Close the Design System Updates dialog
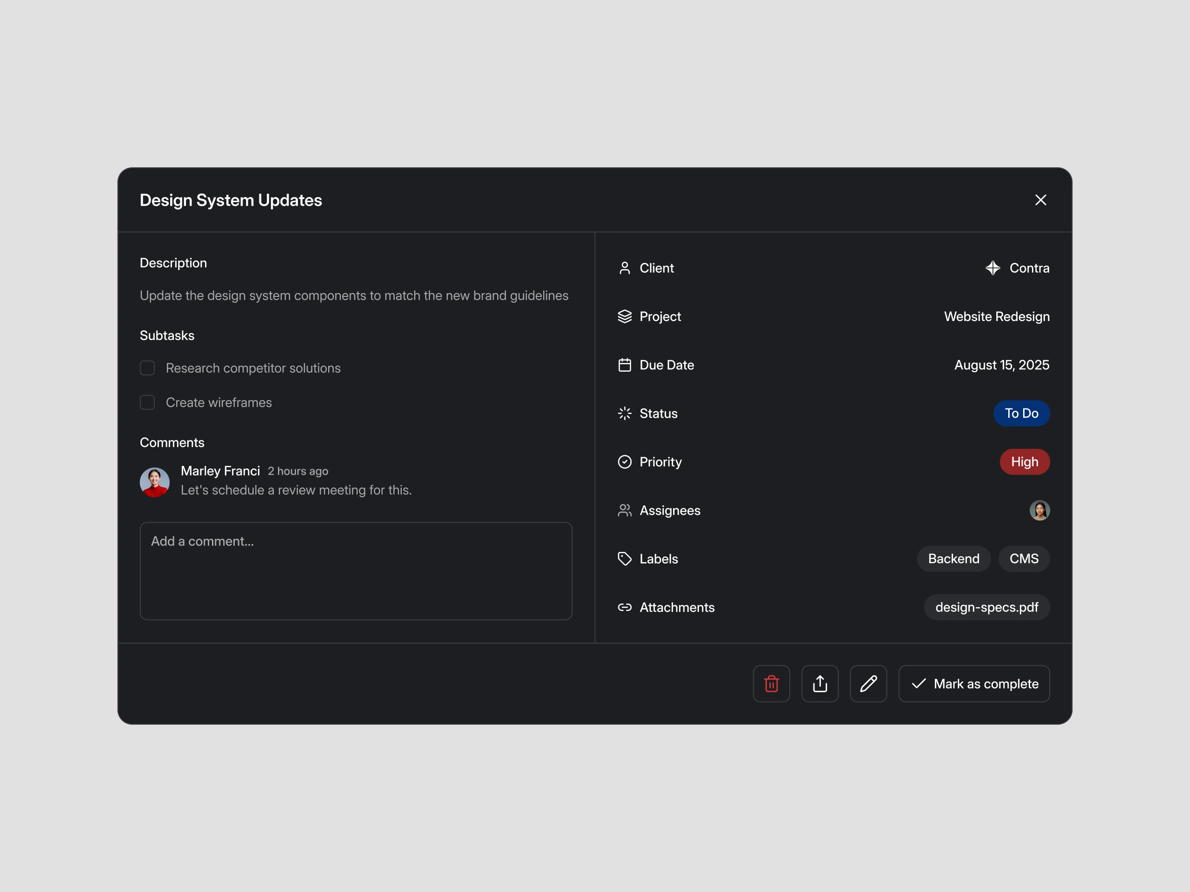The height and width of the screenshot is (892, 1190). (x=1040, y=200)
